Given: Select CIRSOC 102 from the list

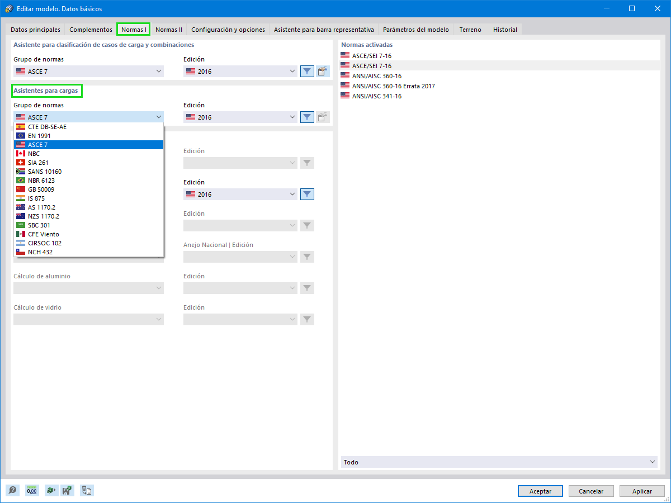Looking at the screenshot, I should (x=88, y=243).
